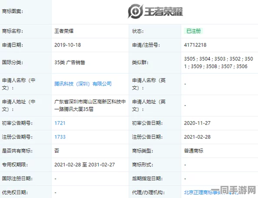This screenshot has height=198, width=258.
Task: Click the 类似群 label
Action: (x=140, y=63)
